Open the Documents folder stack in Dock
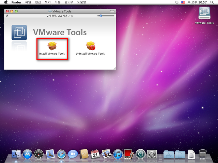The width and height of the screenshot is (218, 163). tap(180, 155)
